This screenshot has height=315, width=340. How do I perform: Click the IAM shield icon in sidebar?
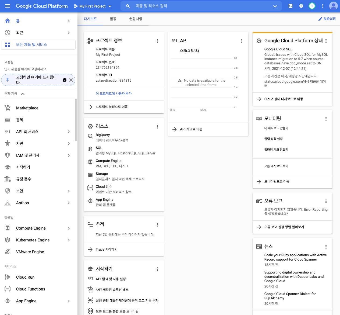point(8,155)
